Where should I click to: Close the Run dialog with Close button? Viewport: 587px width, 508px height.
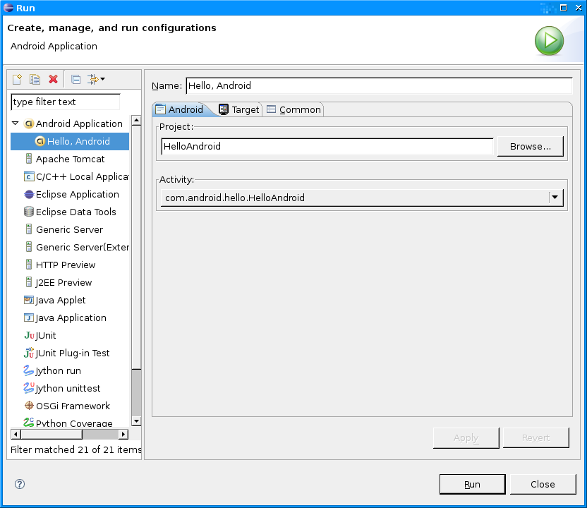[543, 484]
